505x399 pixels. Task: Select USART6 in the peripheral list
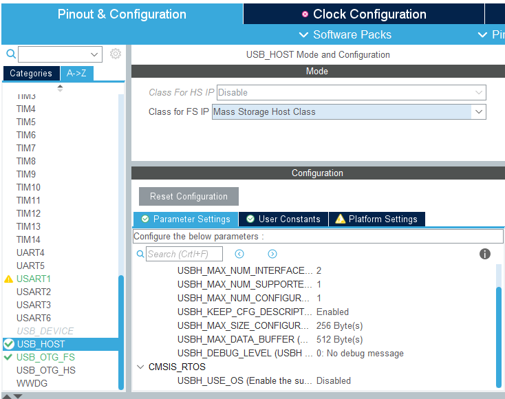(x=34, y=319)
